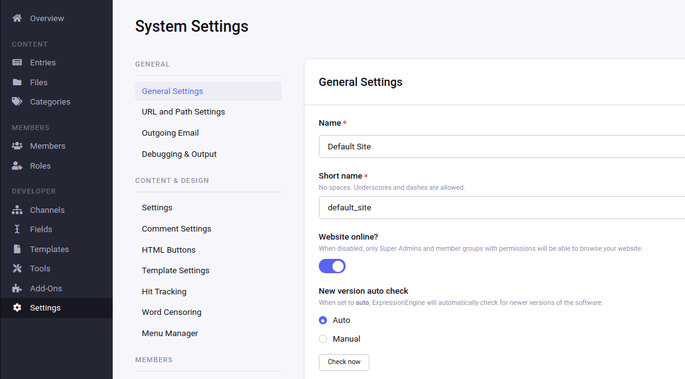685x379 pixels.
Task: Disable the Website online toggle
Action: tap(332, 266)
